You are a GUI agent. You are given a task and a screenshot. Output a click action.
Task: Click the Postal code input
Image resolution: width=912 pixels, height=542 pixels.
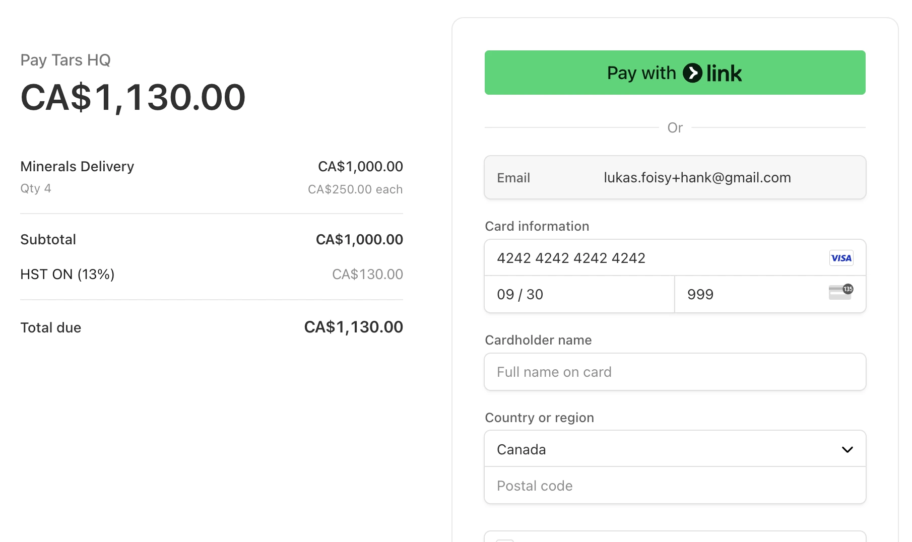(x=674, y=486)
